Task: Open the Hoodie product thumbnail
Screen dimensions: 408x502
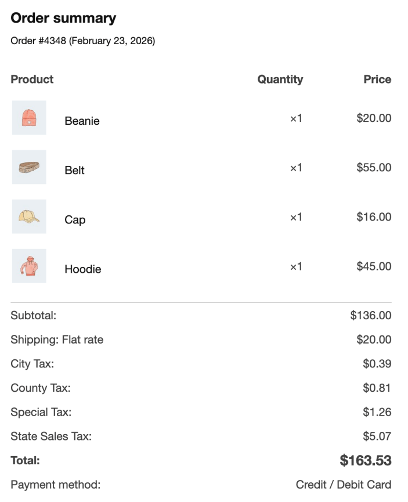Action: (29, 266)
